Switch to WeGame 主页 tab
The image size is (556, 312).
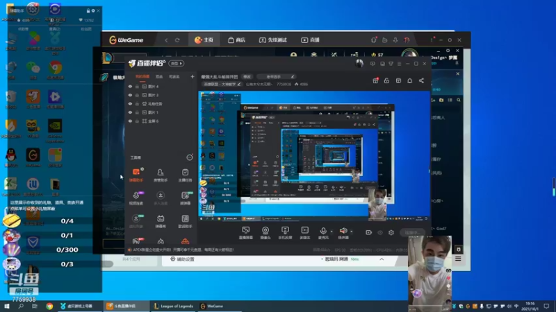204,40
